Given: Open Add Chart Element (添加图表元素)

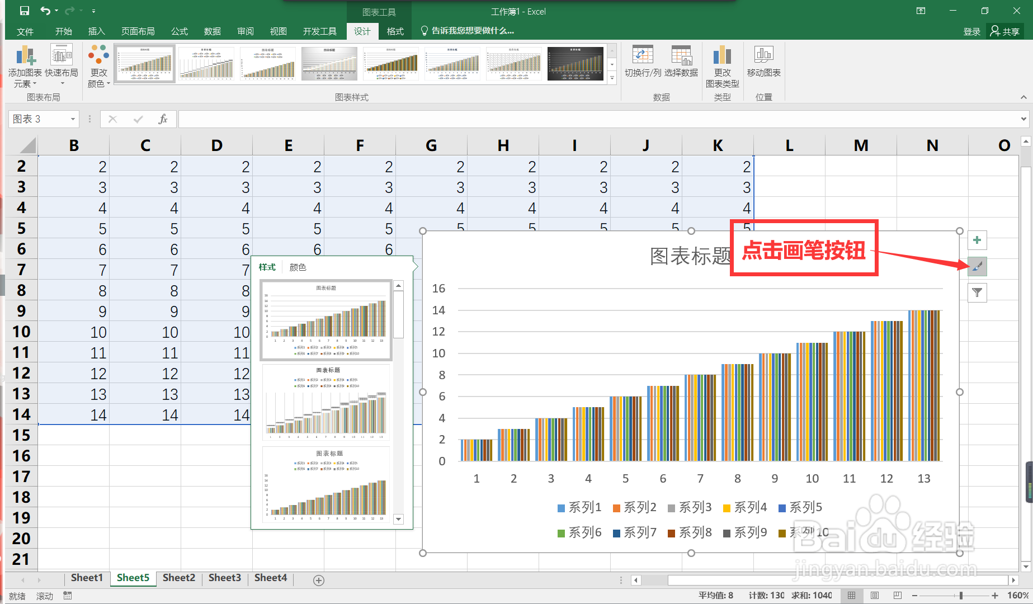Looking at the screenshot, I should [25, 66].
